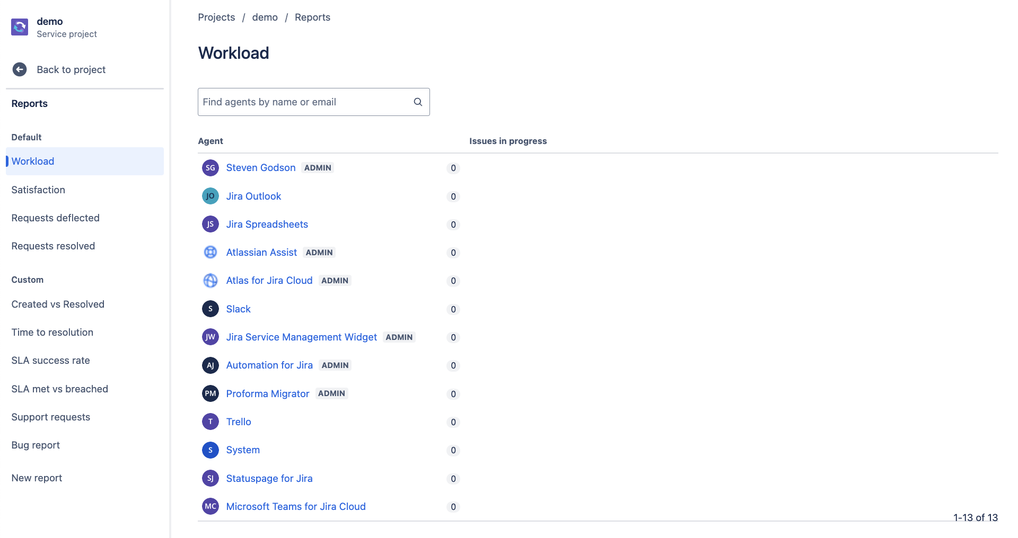
Task: Open Jira Service Management Widget link
Action: (x=301, y=337)
